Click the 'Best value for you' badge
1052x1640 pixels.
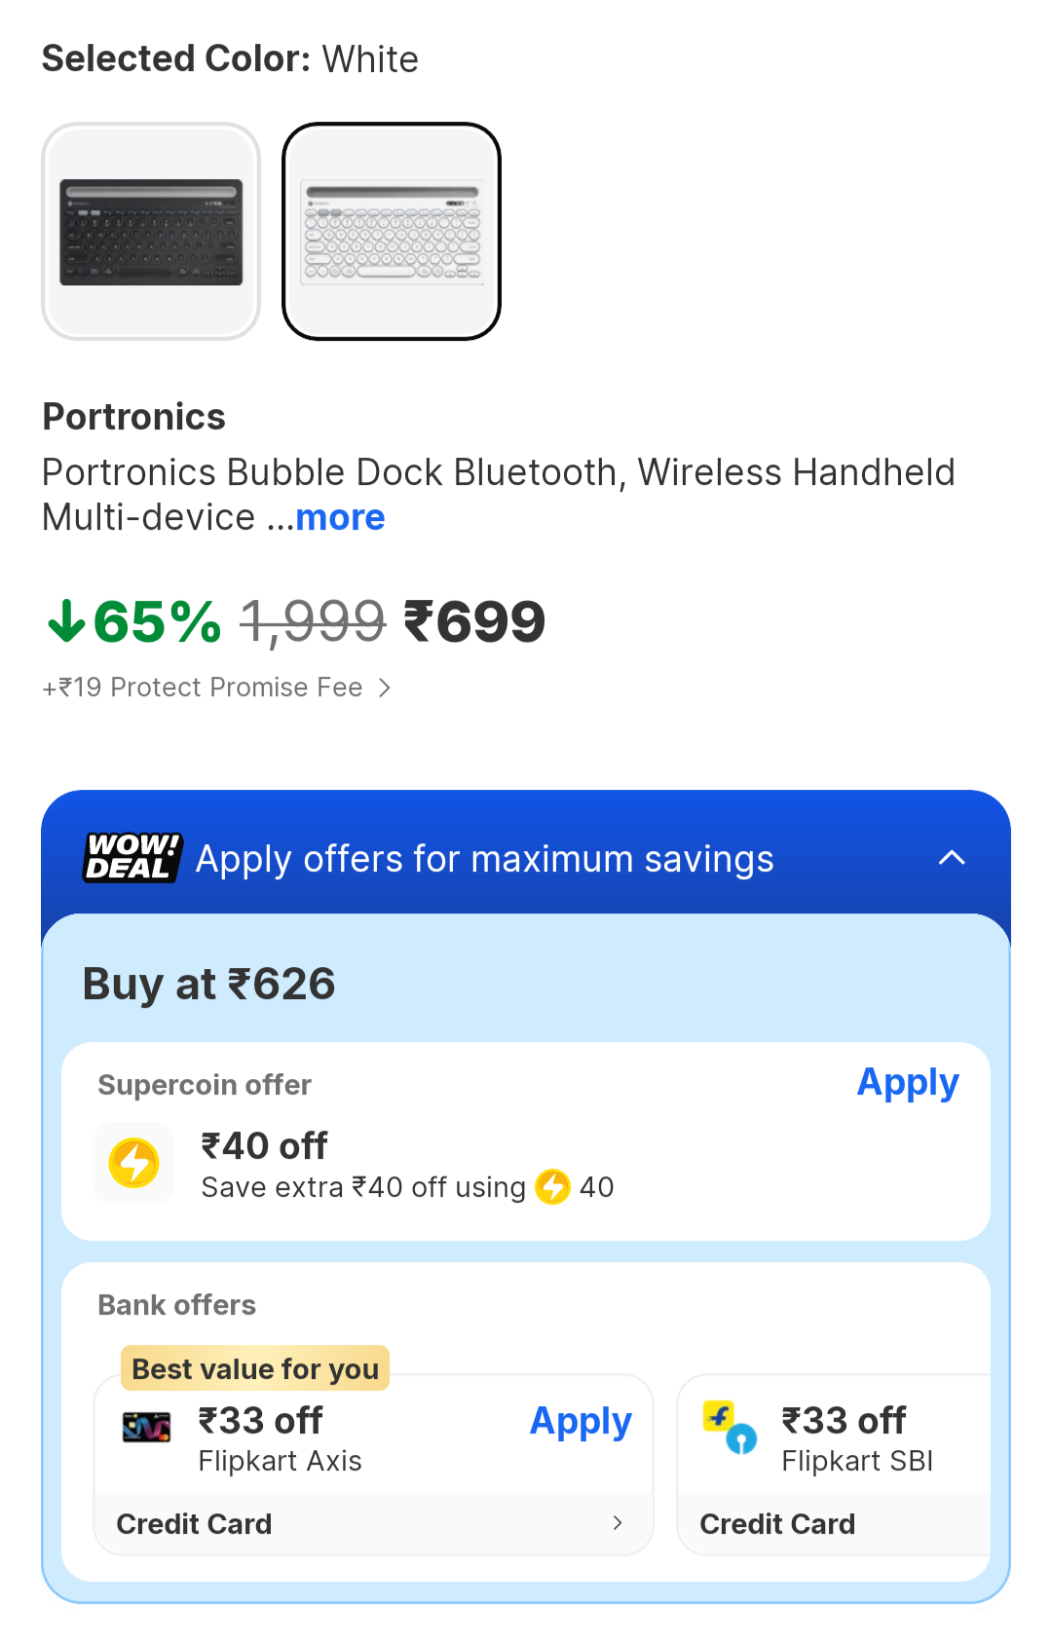click(x=255, y=1369)
